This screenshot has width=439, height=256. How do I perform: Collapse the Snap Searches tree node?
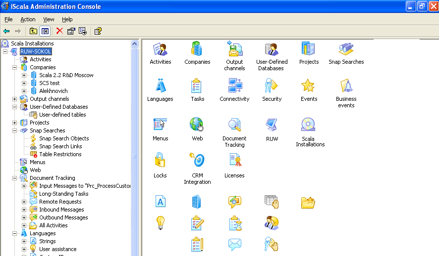click(x=14, y=130)
